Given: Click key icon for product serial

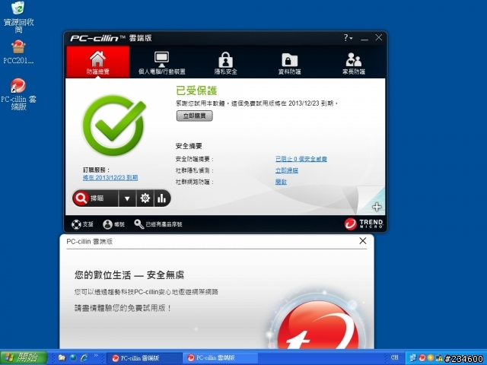Looking at the screenshot, I should [x=138, y=224].
